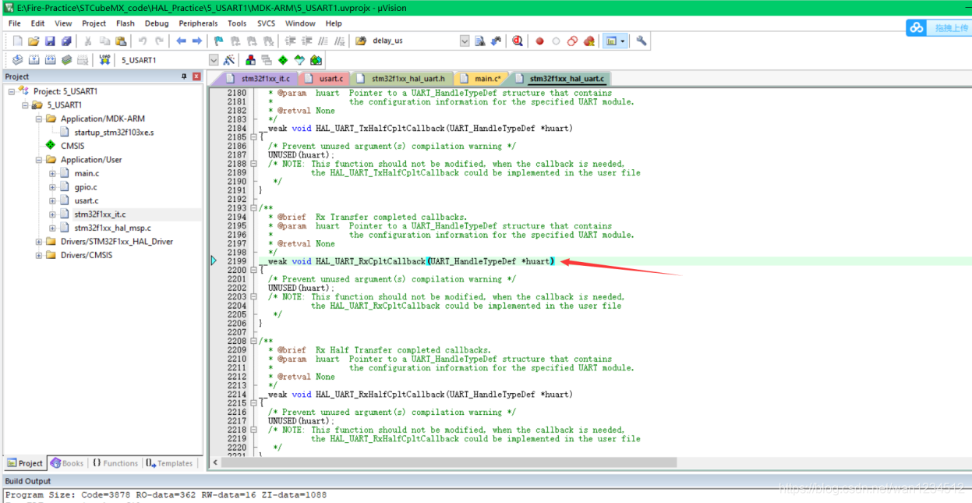Viewport: 972px width, 503px height.
Task: Click the Manage Run-Time Environment green diamond
Action: point(283,60)
